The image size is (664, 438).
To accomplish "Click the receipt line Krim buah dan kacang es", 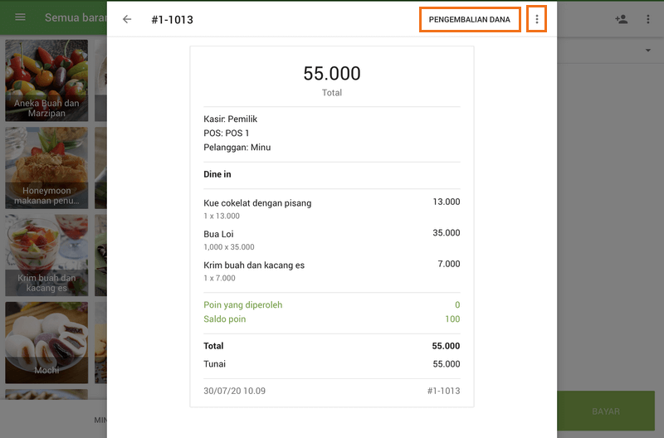I will pos(331,271).
